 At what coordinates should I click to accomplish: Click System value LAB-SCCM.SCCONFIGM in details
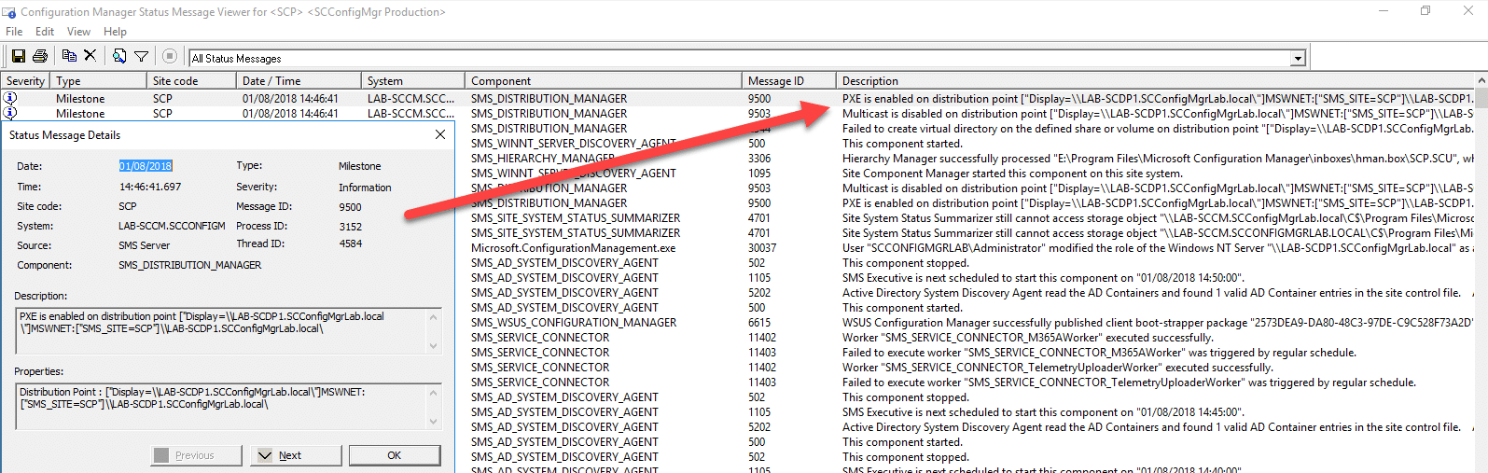[x=173, y=226]
